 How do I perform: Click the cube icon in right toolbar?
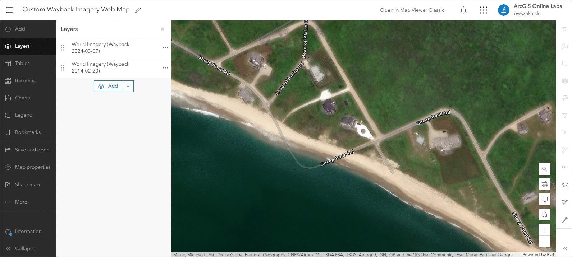point(565,81)
